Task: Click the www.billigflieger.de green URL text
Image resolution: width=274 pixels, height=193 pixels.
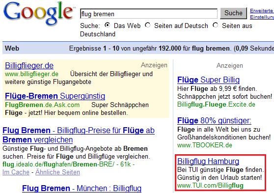Action: click(x=31, y=74)
